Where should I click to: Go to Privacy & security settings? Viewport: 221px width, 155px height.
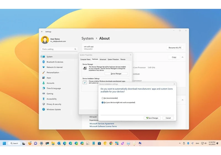(x=59, y=104)
